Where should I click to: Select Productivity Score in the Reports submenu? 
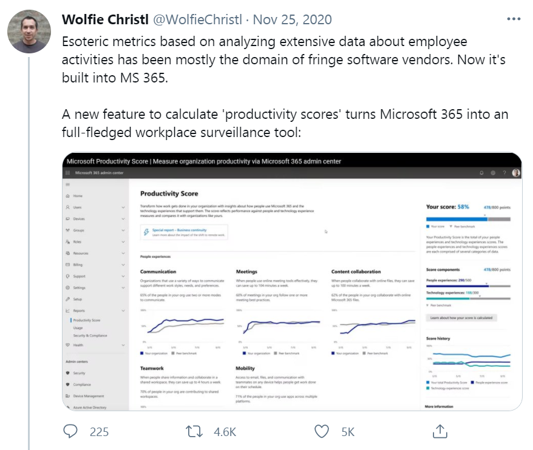(x=87, y=320)
